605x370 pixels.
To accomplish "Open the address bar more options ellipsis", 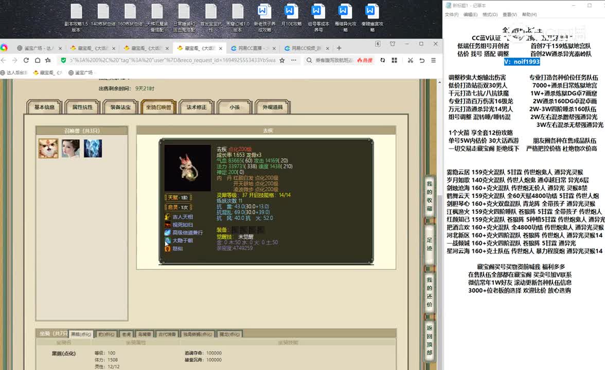I will point(294,60).
